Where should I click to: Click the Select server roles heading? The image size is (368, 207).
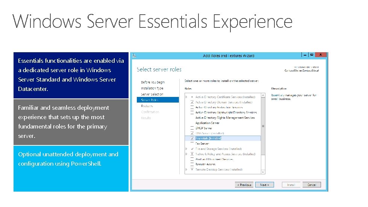[159, 70]
